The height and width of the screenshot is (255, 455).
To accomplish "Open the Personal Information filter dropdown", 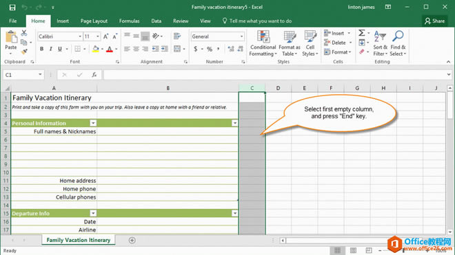I will coord(93,123).
